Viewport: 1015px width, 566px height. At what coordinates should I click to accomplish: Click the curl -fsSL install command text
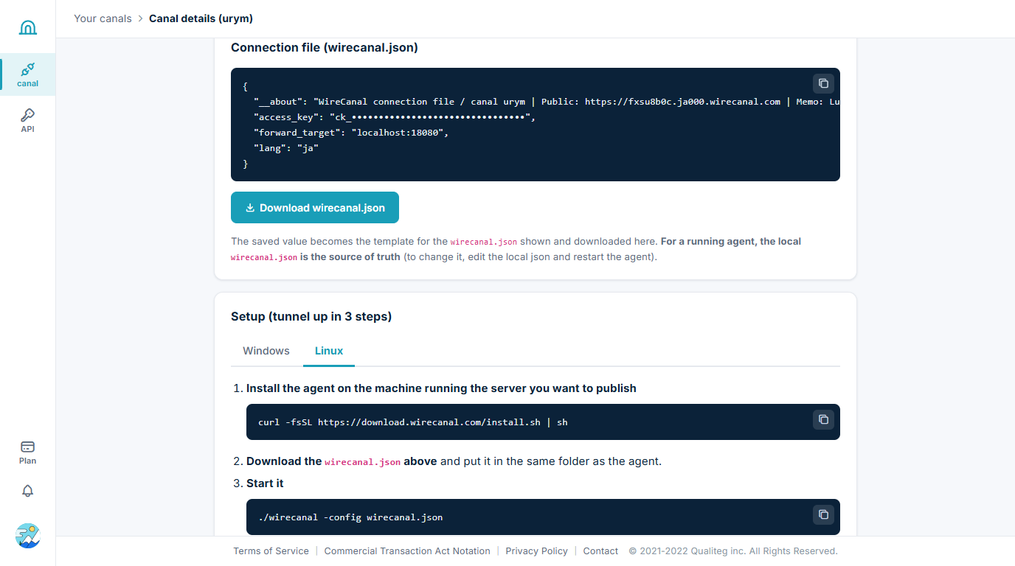[x=413, y=422]
